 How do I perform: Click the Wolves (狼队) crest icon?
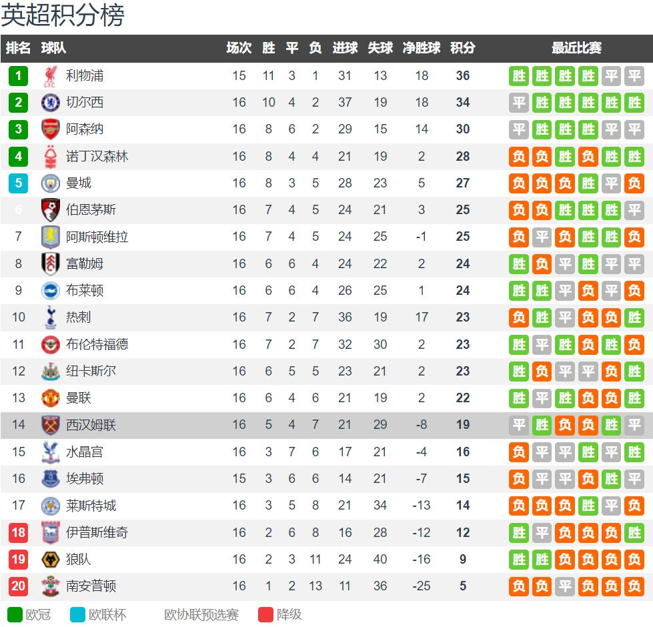coord(51,559)
